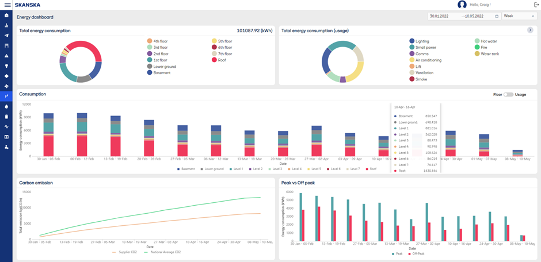The width and height of the screenshot is (541, 262).
Task: Click the diamond sidebar icon
Action: pos(6,76)
